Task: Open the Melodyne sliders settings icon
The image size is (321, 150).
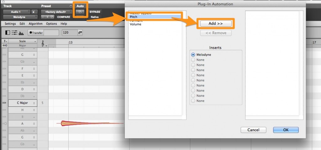Action: [14, 33]
